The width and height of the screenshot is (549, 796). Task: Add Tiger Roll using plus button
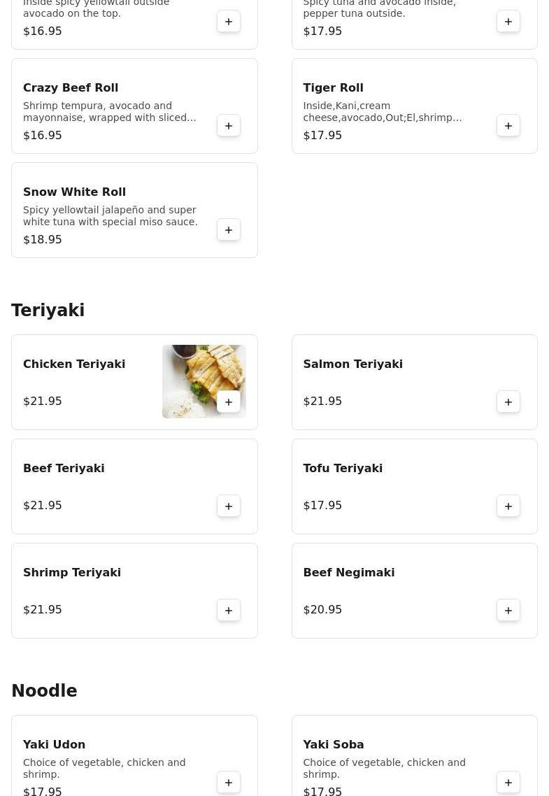(x=508, y=126)
